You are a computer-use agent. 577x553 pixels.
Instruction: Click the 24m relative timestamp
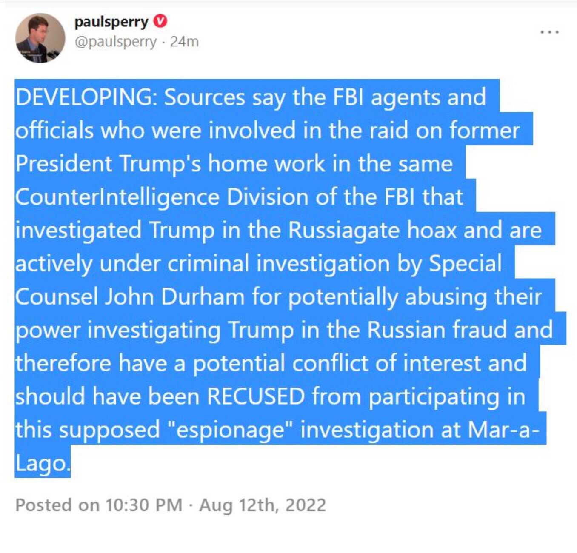click(x=184, y=42)
